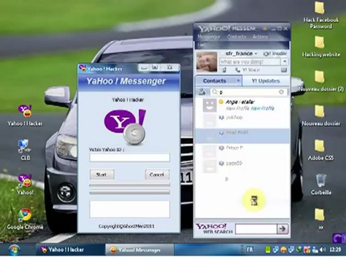Switch to the Y! Updates tab
The image size is (346, 259).
tap(266, 81)
